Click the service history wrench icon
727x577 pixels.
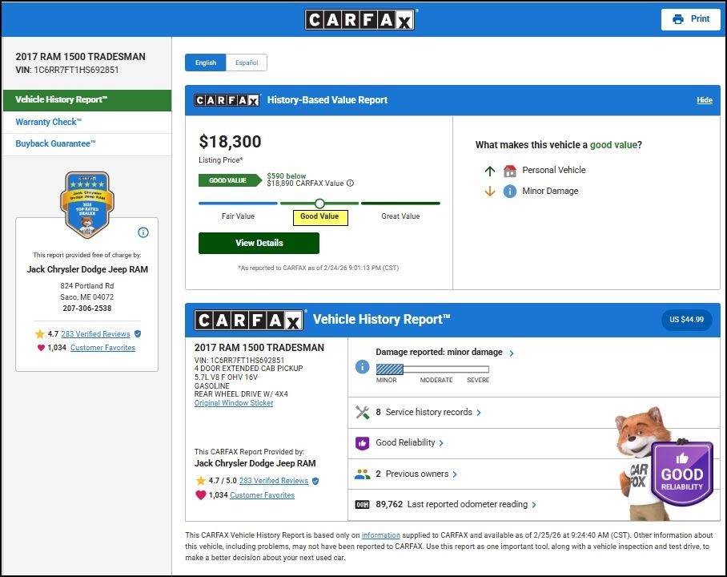click(362, 413)
